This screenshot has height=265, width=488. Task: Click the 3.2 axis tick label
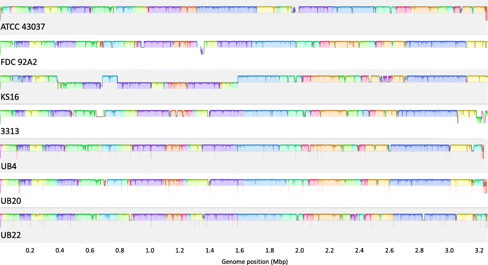(x=479, y=250)
